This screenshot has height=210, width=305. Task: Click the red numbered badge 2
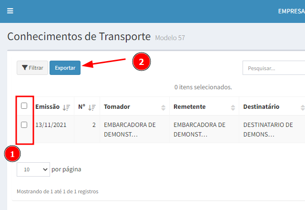141,62
